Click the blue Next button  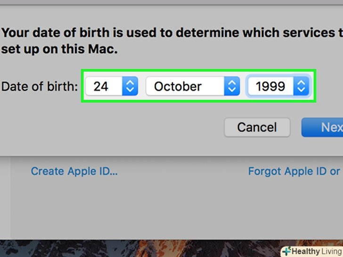pos(326,127)
